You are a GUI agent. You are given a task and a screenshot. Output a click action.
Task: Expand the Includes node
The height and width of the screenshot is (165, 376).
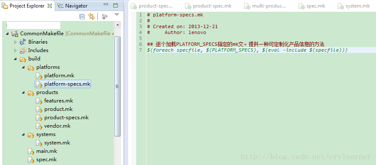click(15, 50)
